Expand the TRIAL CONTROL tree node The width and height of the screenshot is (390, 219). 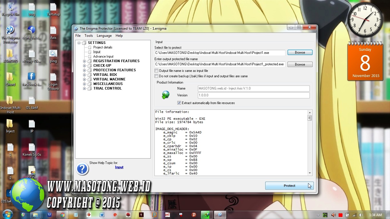coord(85,88)
